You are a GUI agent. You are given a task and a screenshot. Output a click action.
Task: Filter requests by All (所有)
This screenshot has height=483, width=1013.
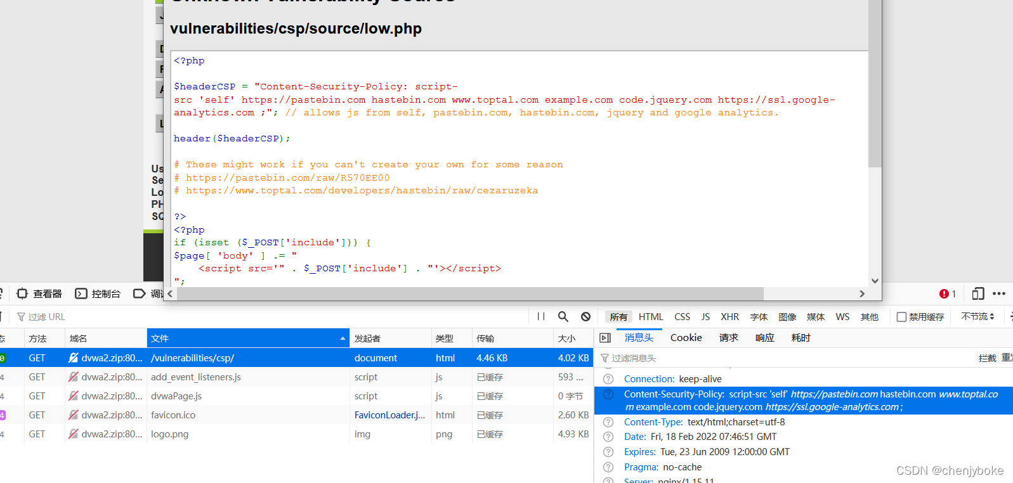click(618, 317)
